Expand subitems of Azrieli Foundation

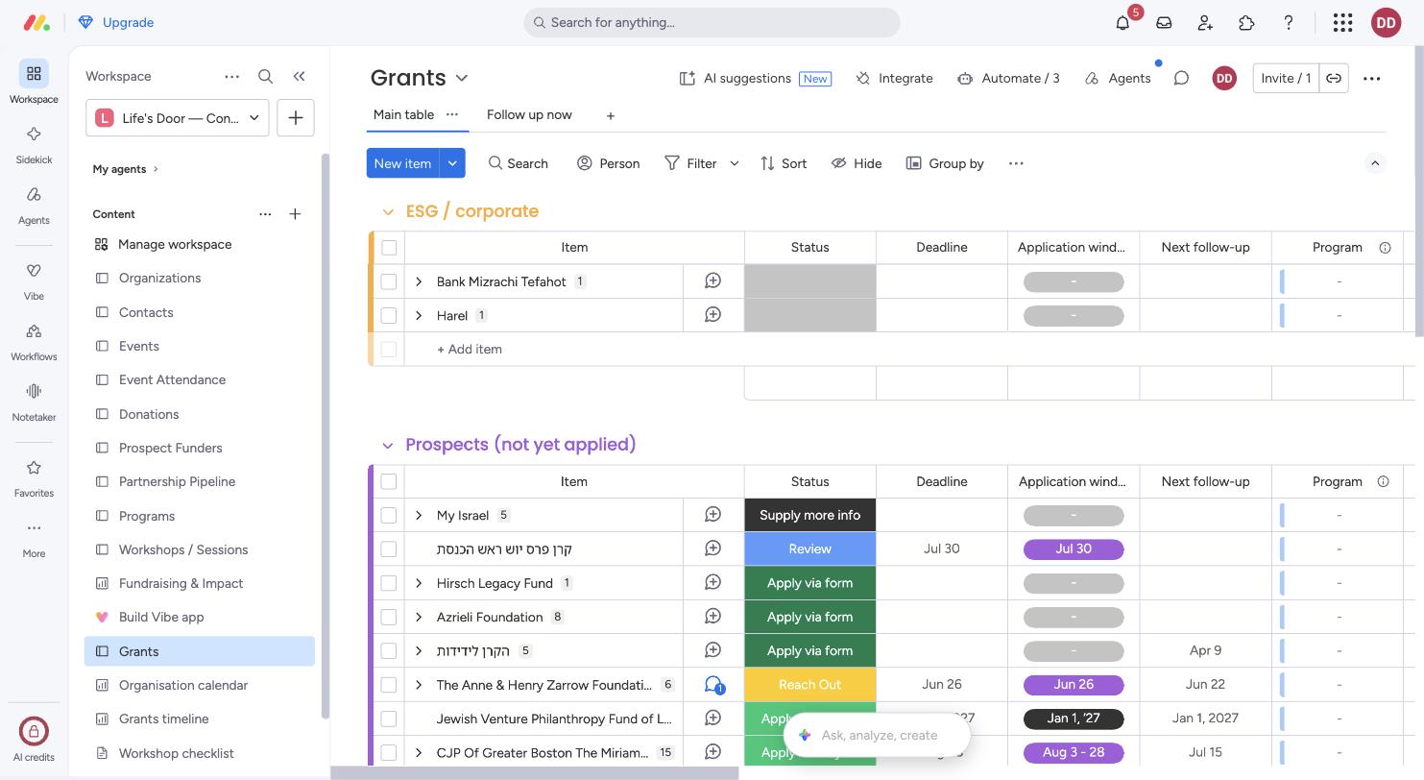pos(419,617)
